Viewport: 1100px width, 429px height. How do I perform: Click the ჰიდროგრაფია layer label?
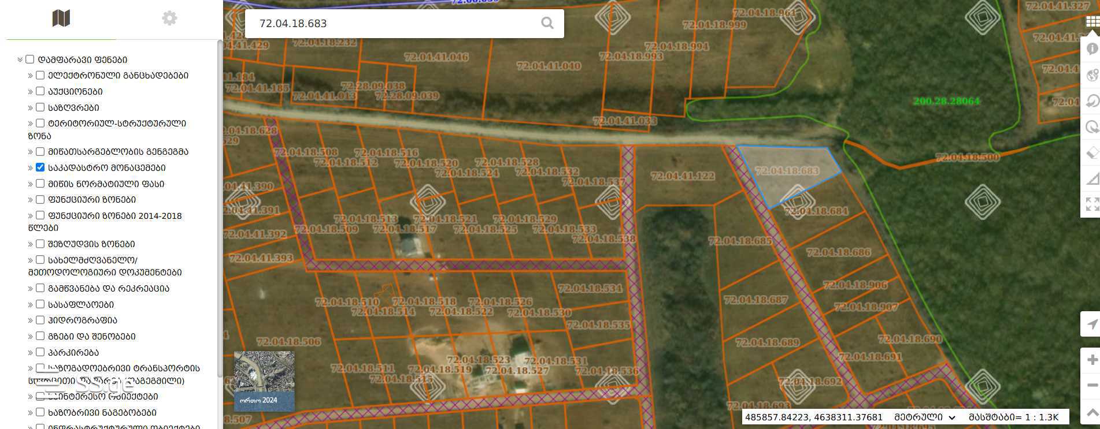[x=83, y=320]
